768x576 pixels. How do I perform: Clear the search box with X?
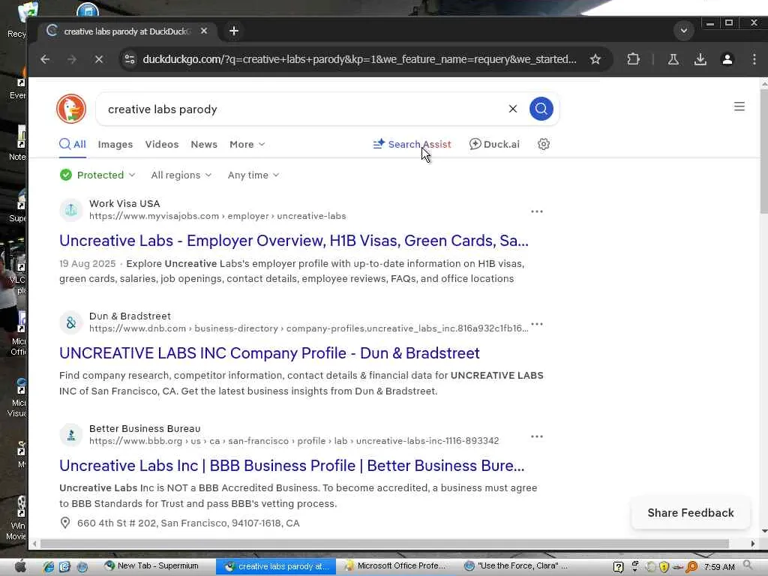click(x=513, y=109)
